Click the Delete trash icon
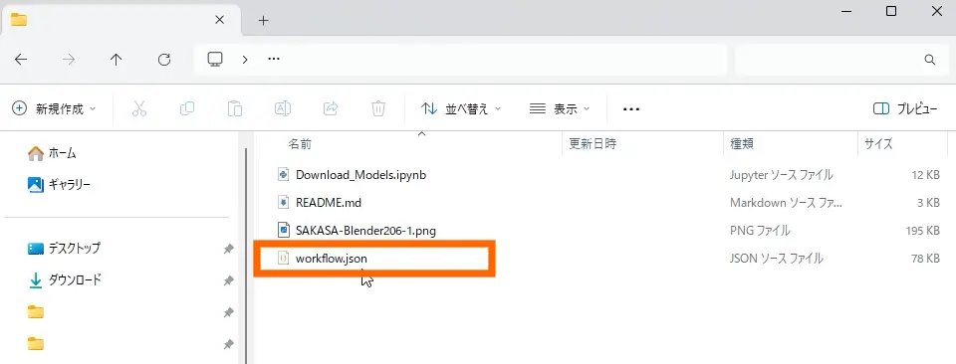956x364 pixels. point(378,109)
